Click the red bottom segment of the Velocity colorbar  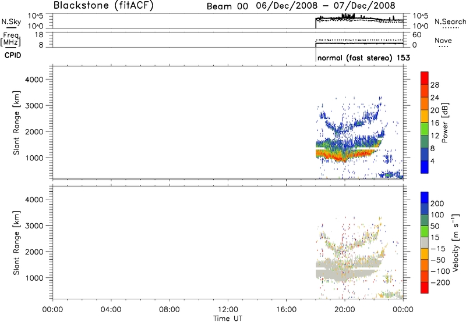(x=425, y=288)
